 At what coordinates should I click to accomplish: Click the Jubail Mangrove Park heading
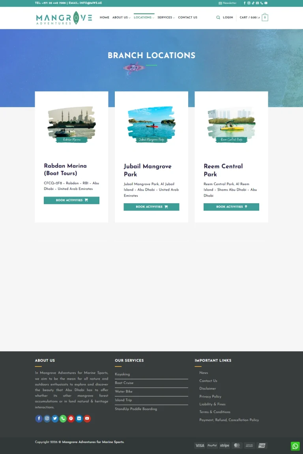click(148, 170)
